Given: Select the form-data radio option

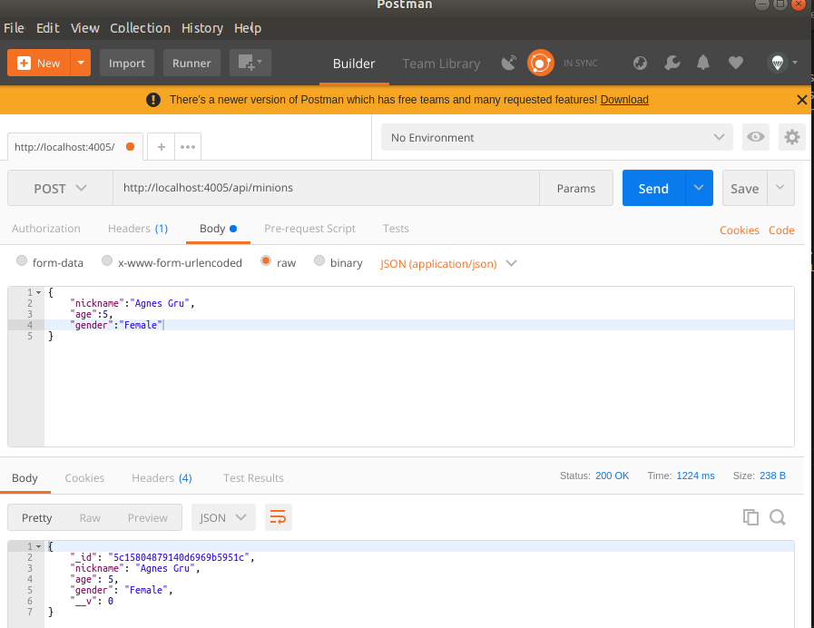Looking at the screenshot, I should [23, 262].
